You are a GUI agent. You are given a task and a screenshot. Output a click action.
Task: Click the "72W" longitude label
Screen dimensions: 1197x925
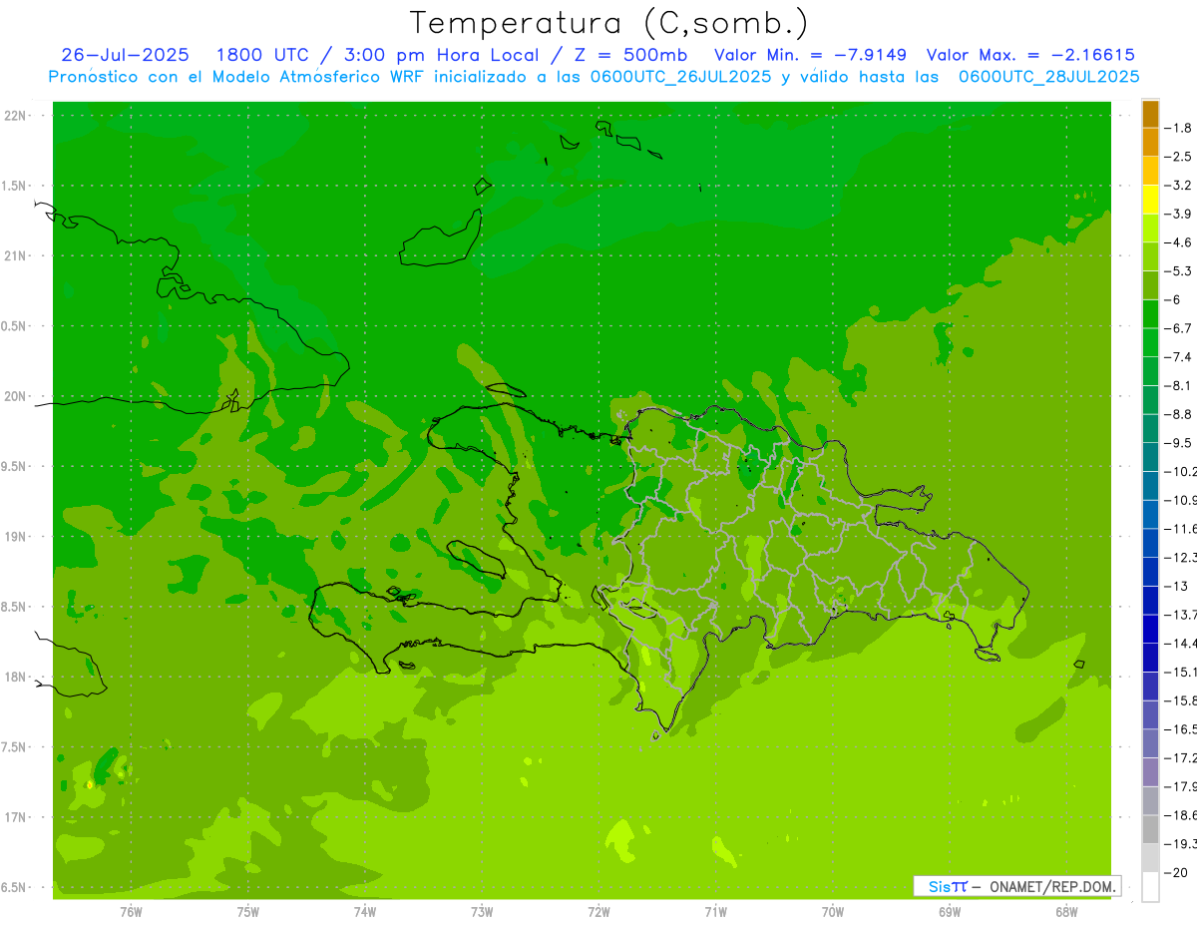point(598,912)
